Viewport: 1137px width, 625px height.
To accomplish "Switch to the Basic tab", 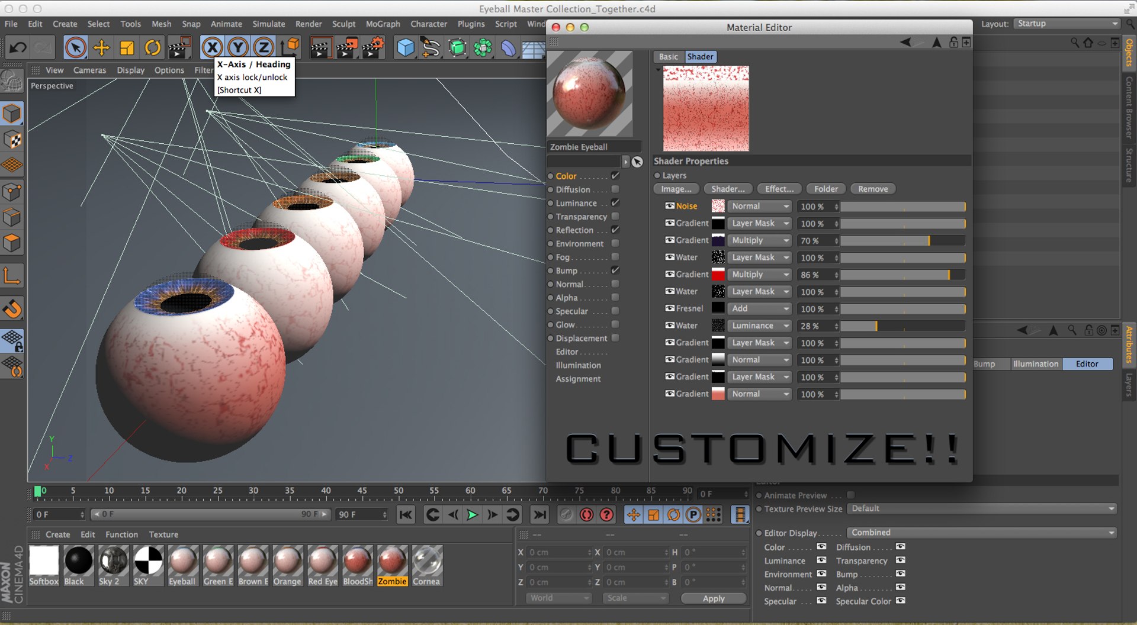I will coord(669,57).
